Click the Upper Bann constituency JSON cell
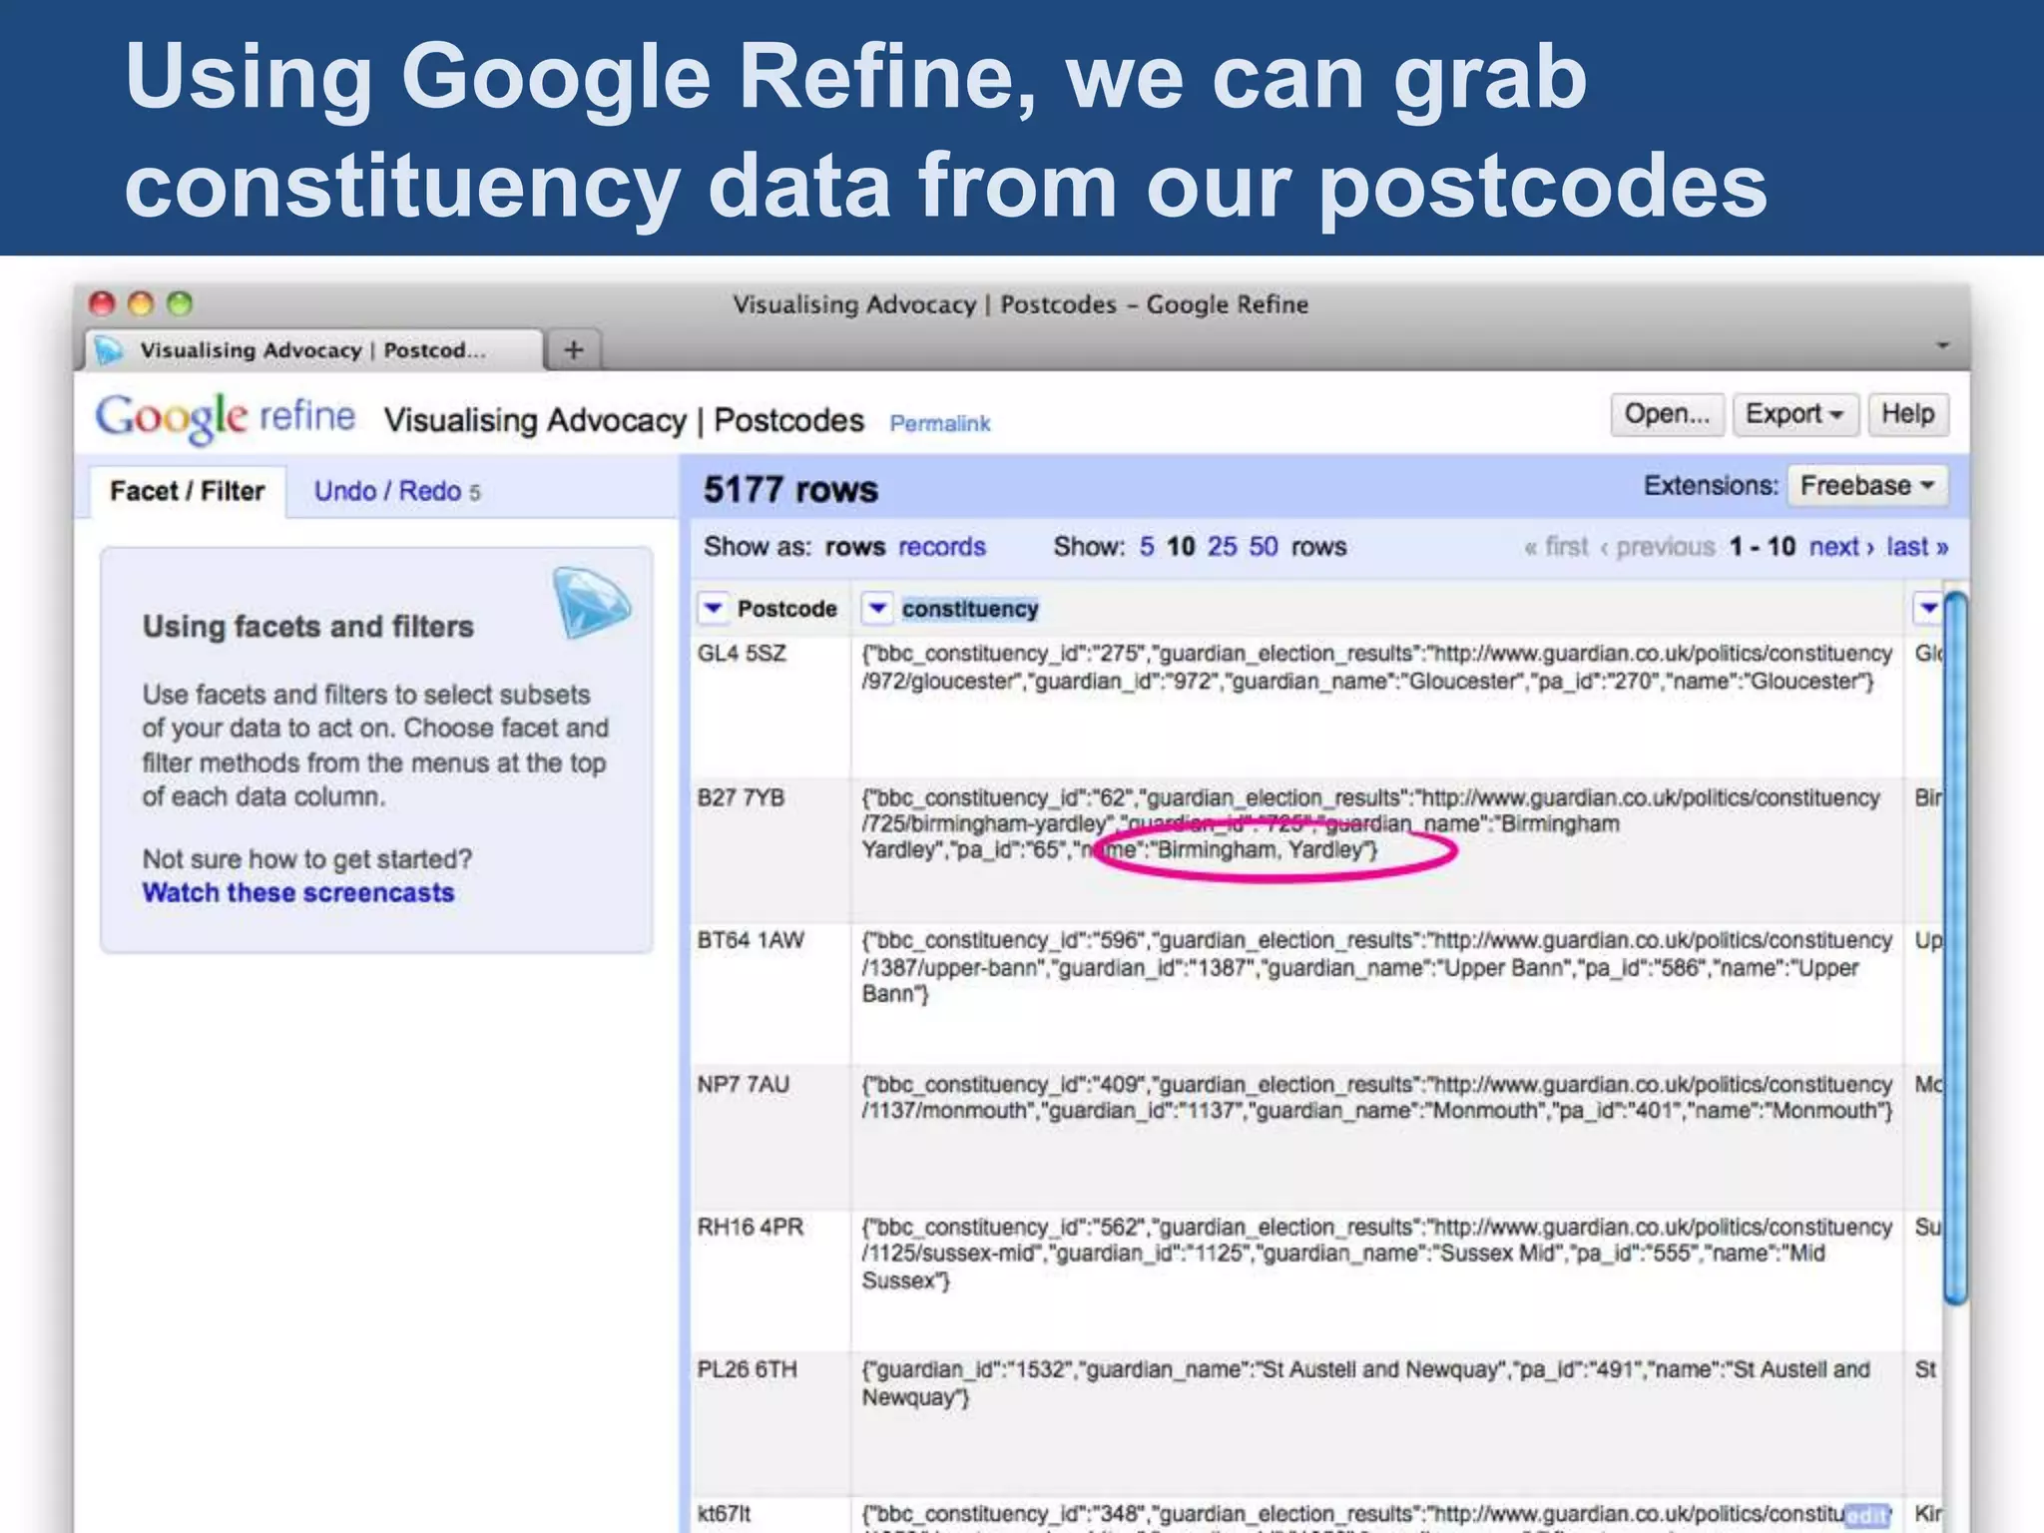 [1377, 993]
